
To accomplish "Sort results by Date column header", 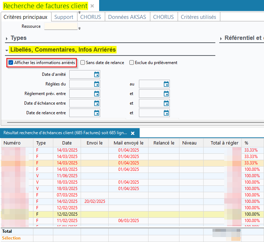I will (67, 143).
